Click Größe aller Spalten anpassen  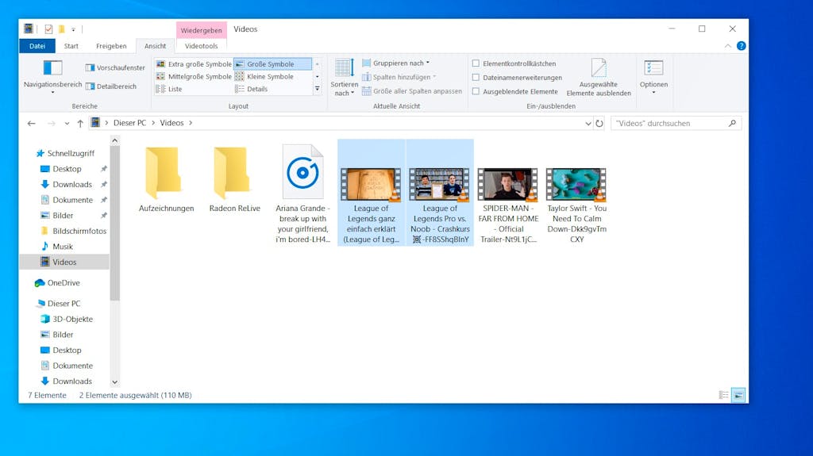412,91
